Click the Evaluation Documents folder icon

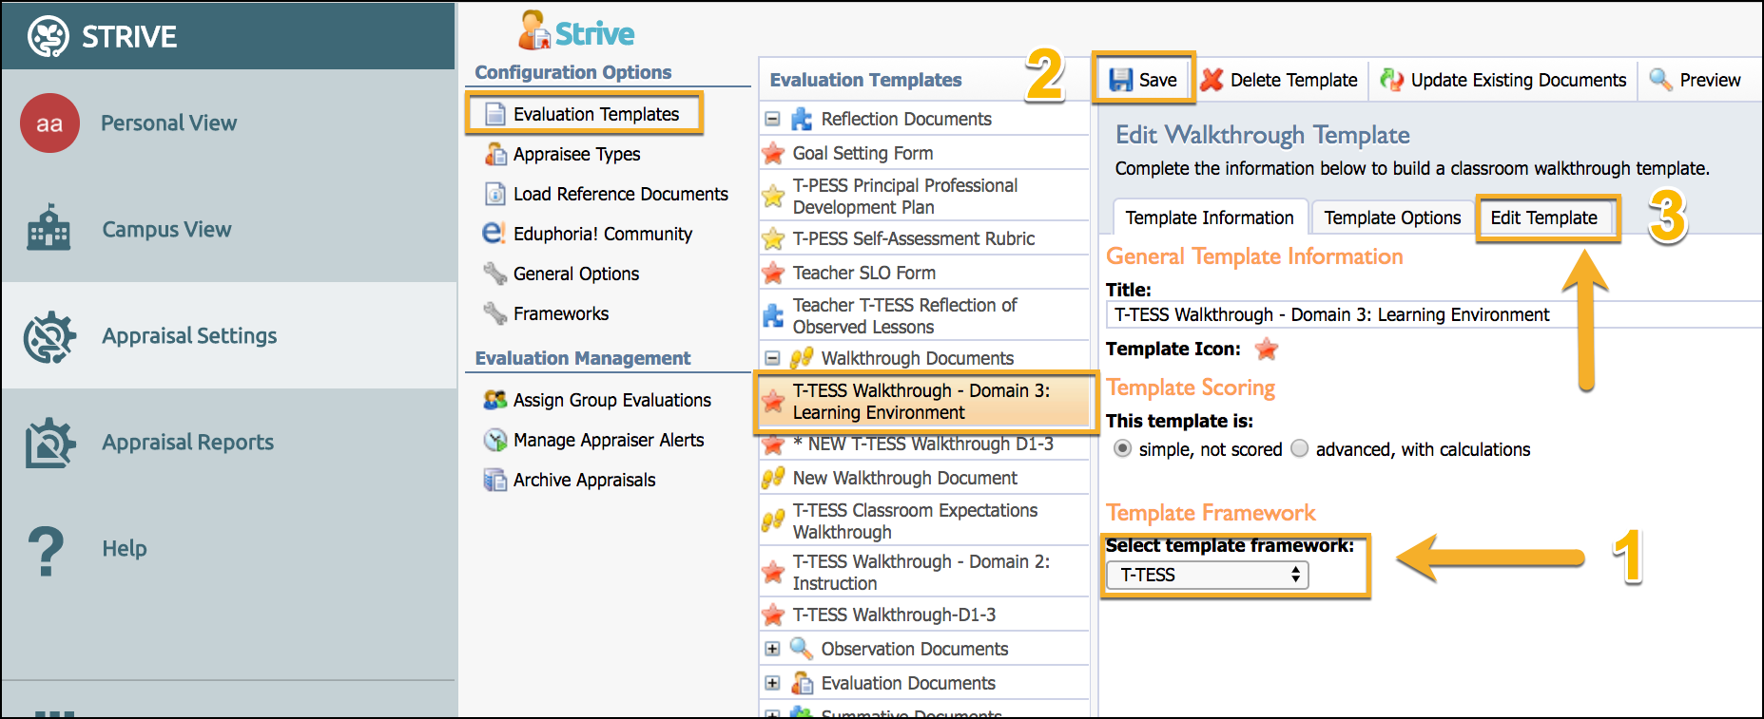click(803, 683)
